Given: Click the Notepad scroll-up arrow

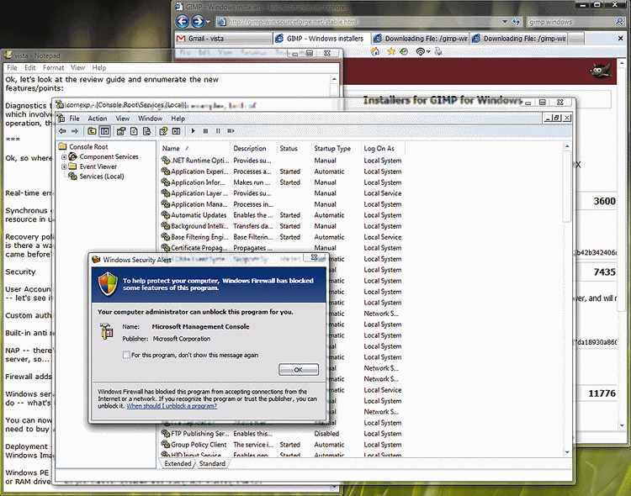Looking at the screenshot, I should [x=334, y=80].
